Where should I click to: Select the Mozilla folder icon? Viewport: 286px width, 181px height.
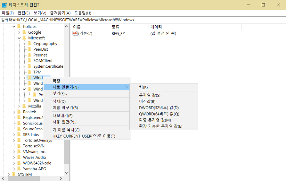click(24, 106)
